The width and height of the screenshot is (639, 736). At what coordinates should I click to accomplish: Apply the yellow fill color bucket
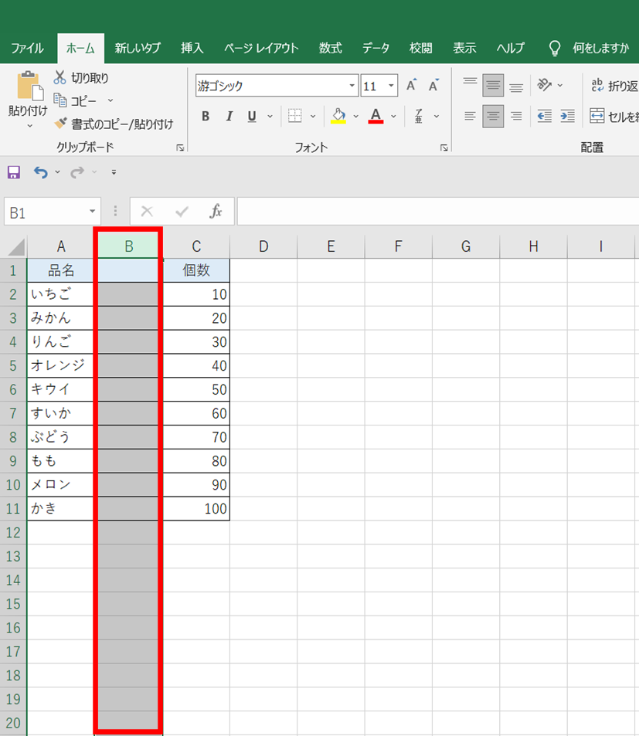pos(338,116)
